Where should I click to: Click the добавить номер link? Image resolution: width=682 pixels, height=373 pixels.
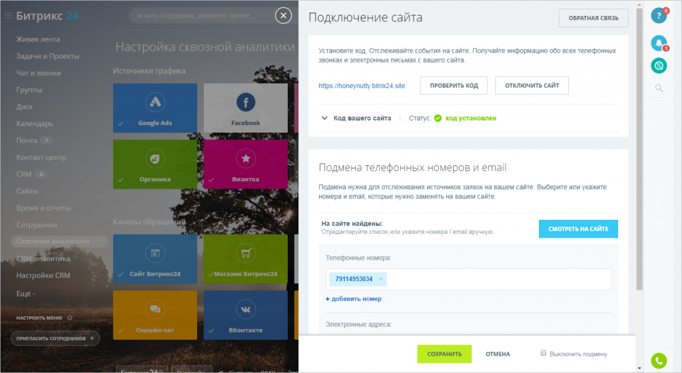[x=354, y=299]
